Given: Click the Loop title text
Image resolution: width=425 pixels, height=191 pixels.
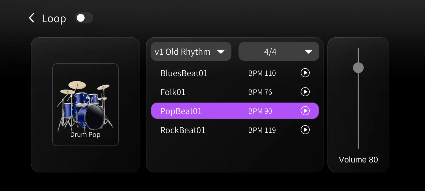Looking at the screenshot, I should tap(54, 19).
